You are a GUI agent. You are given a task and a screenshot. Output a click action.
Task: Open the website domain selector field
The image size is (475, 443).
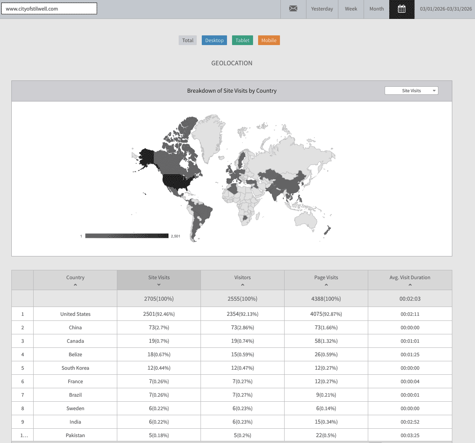coord(50,8)
